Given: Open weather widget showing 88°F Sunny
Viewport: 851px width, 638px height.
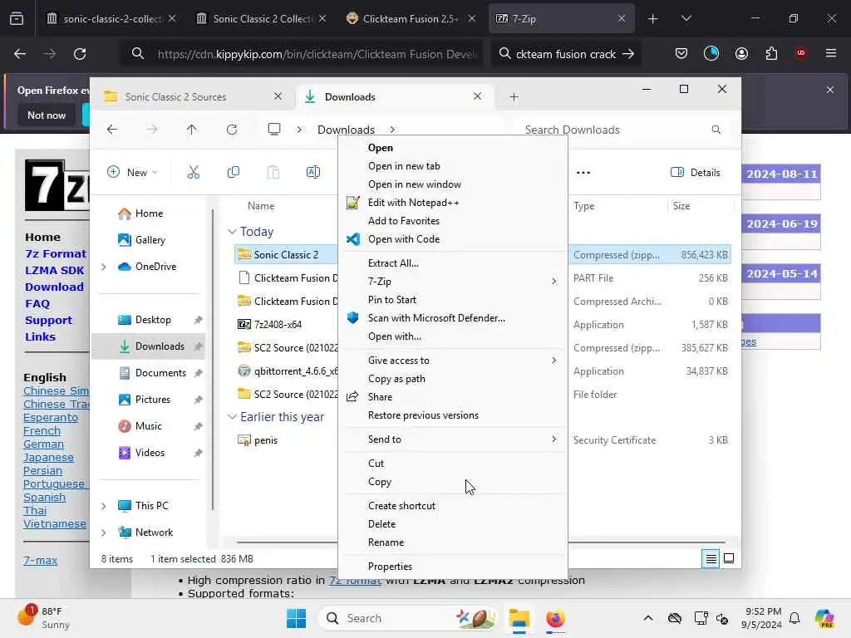Looking at the screenshot, I should [x=43, y=618].
